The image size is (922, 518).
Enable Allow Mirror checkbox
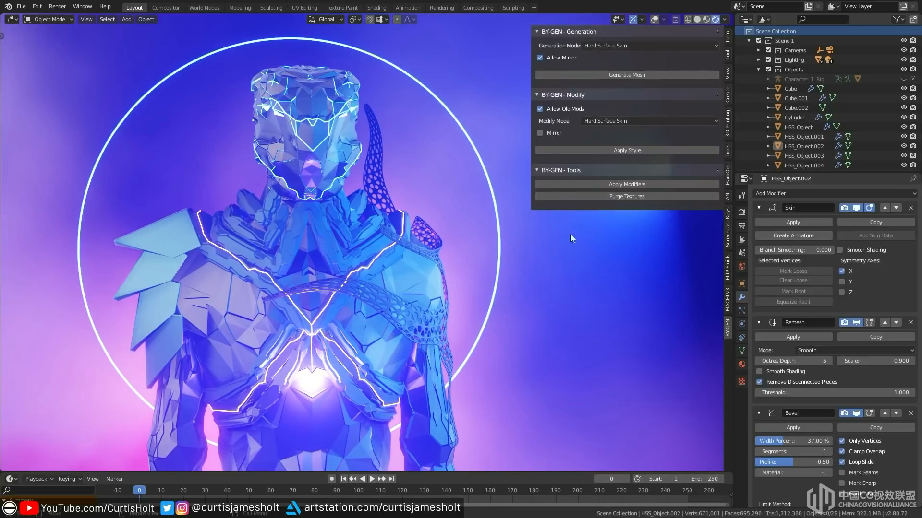click(540, 58)
